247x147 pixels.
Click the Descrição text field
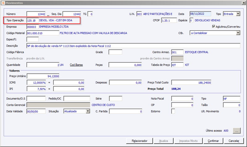point(133,46)
